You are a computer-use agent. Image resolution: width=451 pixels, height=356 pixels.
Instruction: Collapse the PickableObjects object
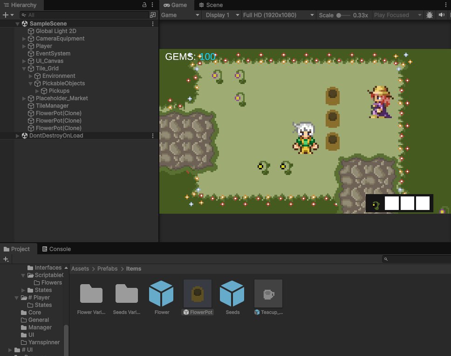[31, 84]
